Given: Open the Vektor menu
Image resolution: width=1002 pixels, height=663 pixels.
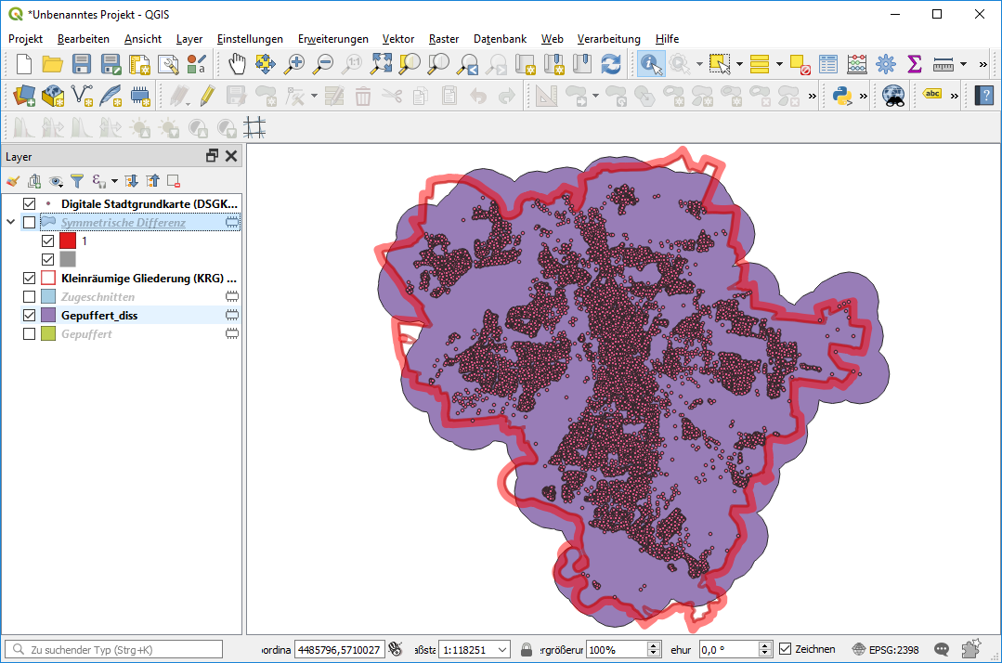Looking at the screenshot, I should (398, 39).
